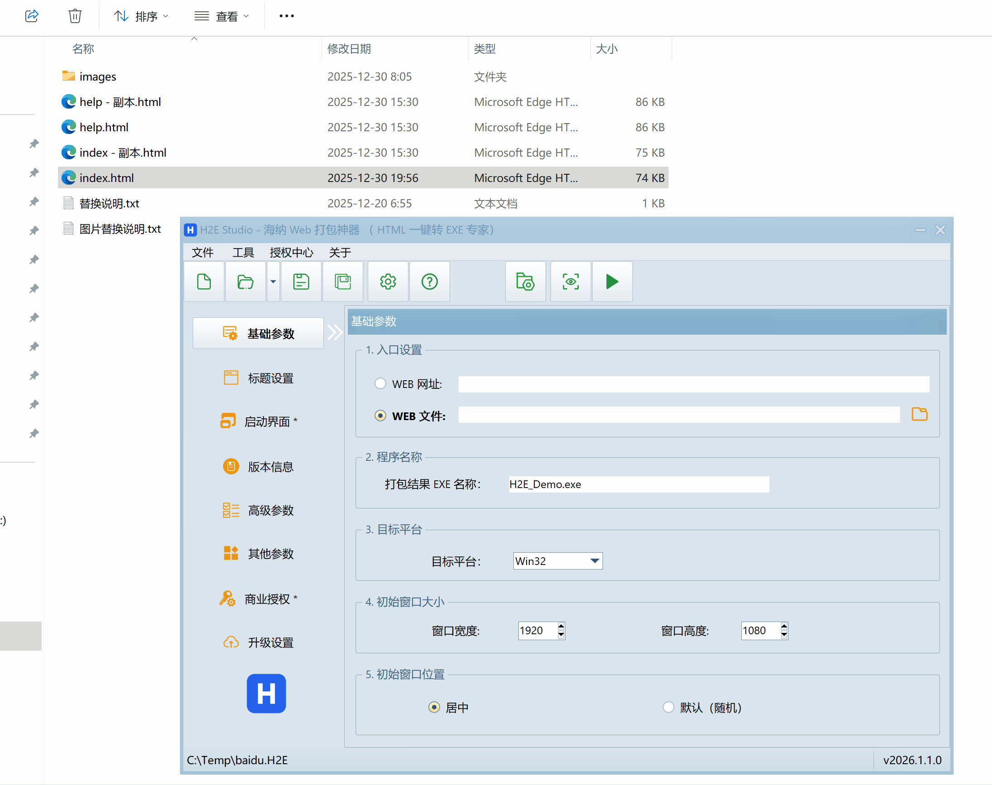
Task: Open H2E Studio settings gear
Action: pyautogui.click(x=387, y=281)
